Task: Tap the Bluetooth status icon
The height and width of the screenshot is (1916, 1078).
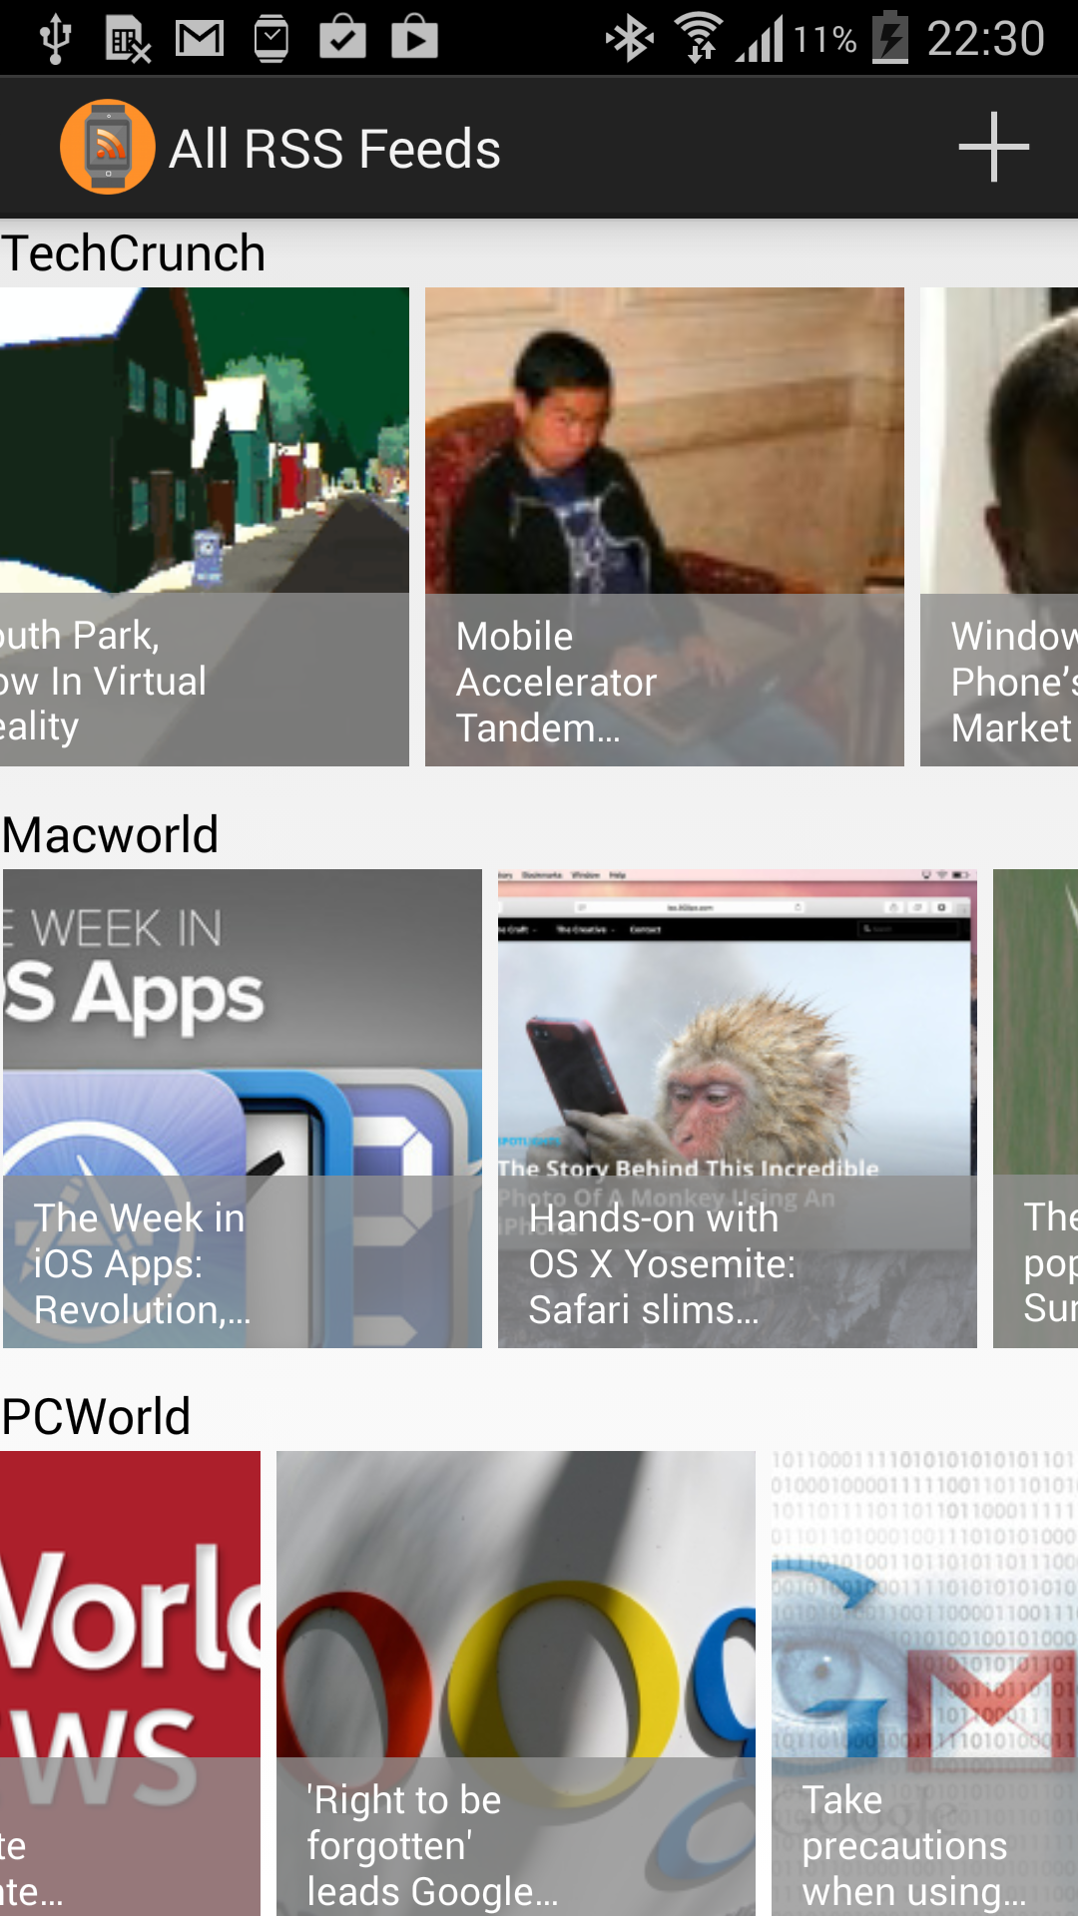Action: pos(630,39)
